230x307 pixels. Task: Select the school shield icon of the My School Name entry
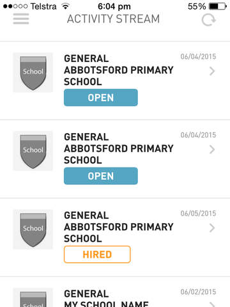pos(33,297)
